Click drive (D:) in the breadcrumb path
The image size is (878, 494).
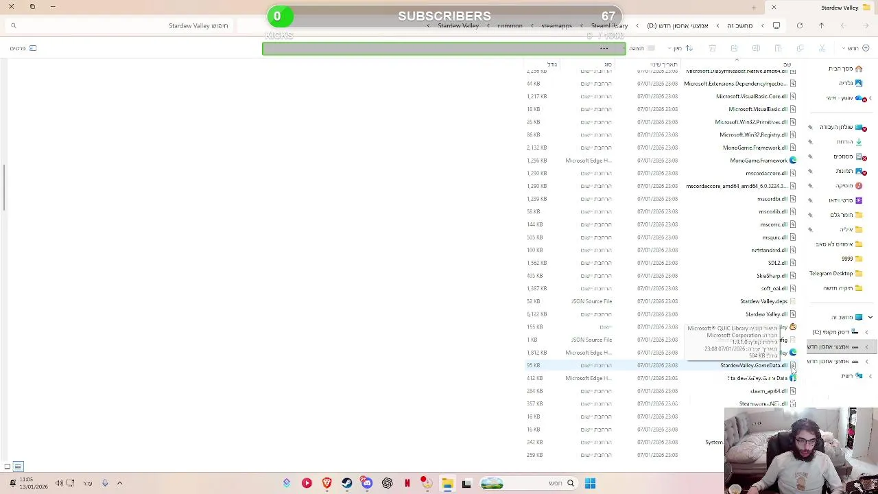click(x=678, y=25)
